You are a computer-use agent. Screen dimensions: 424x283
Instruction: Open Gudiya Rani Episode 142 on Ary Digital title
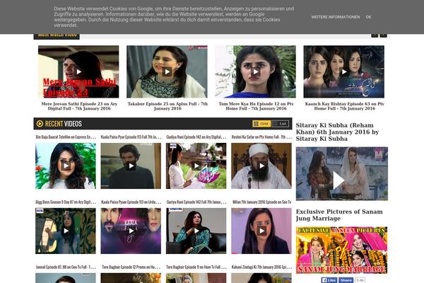click(196, 137)
